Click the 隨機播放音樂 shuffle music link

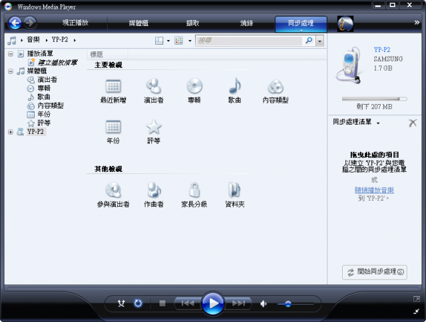pyautogui.click(x=374, y=190)
